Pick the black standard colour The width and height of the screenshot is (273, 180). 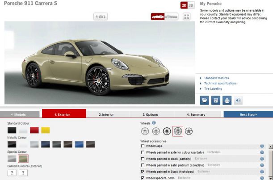[12, 130]
